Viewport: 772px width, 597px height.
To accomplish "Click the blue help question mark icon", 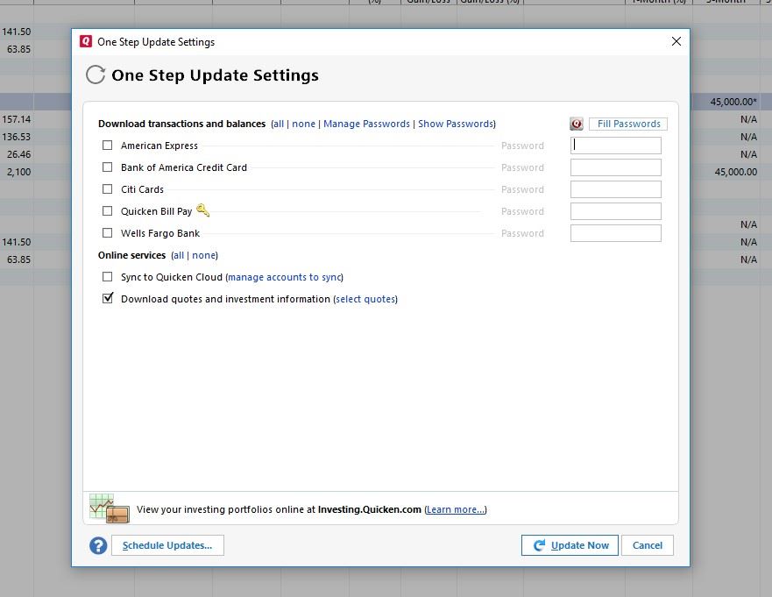I will (98, 545).
